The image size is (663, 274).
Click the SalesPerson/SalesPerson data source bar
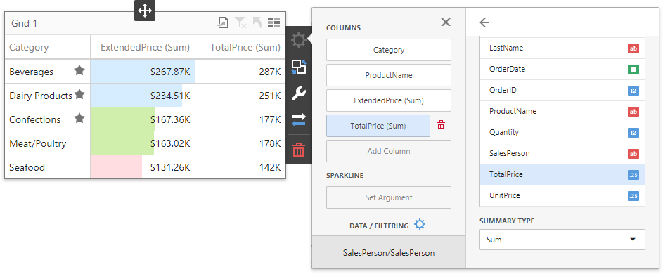click(389, 253)
